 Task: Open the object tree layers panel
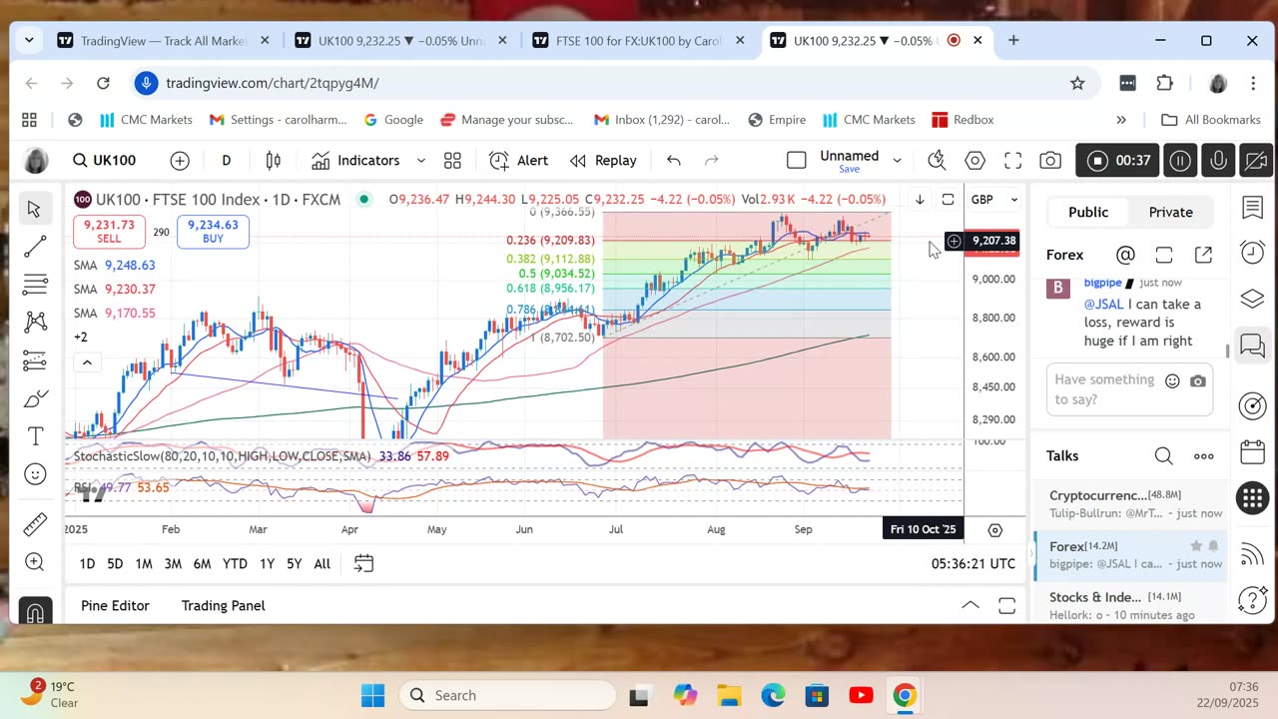(1253, 299)
